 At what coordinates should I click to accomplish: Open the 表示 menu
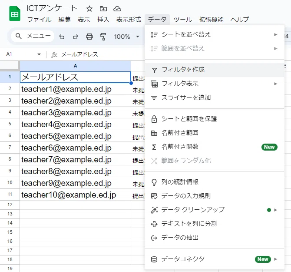pos(84,20)
